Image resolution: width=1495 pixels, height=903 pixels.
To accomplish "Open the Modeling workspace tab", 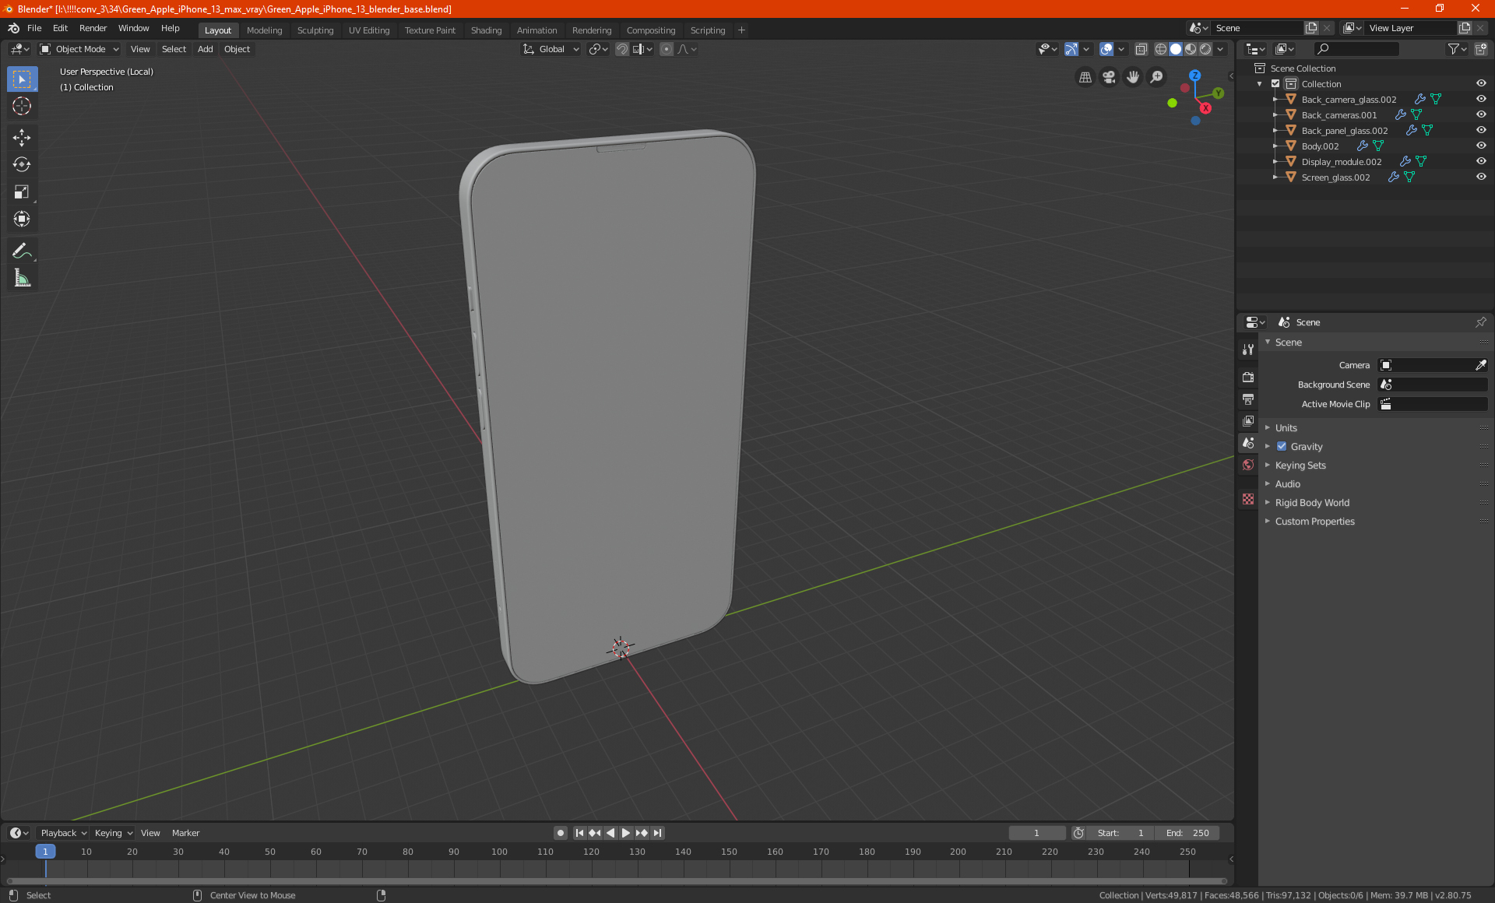I will [265, 29].
